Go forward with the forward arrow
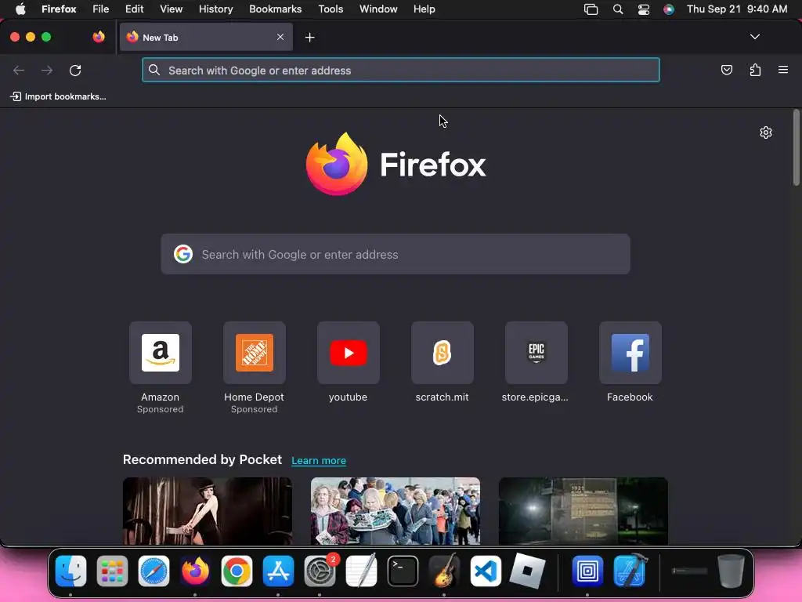This screenshot has width=802, height=602. (x=47, y=70)
